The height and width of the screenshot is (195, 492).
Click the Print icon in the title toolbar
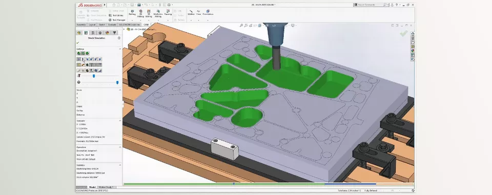click(x=139, y=5)
